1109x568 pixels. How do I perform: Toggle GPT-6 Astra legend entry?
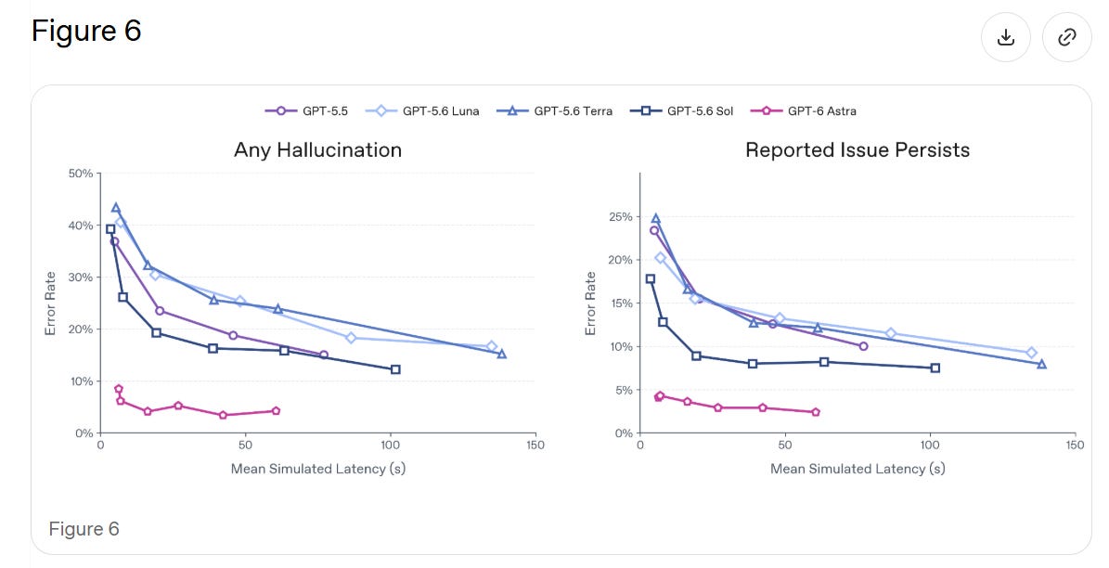coord(804,111)
